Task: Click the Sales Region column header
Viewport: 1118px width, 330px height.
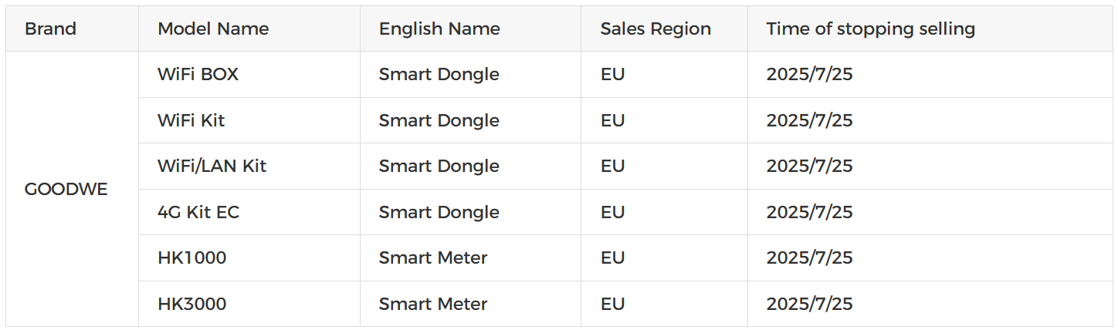Action: tap(656, 29)
